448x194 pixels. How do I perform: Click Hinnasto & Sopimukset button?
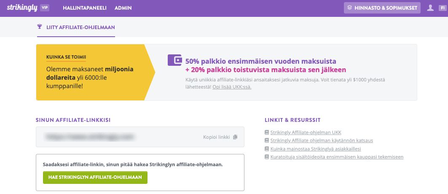(x=382, y=8)
